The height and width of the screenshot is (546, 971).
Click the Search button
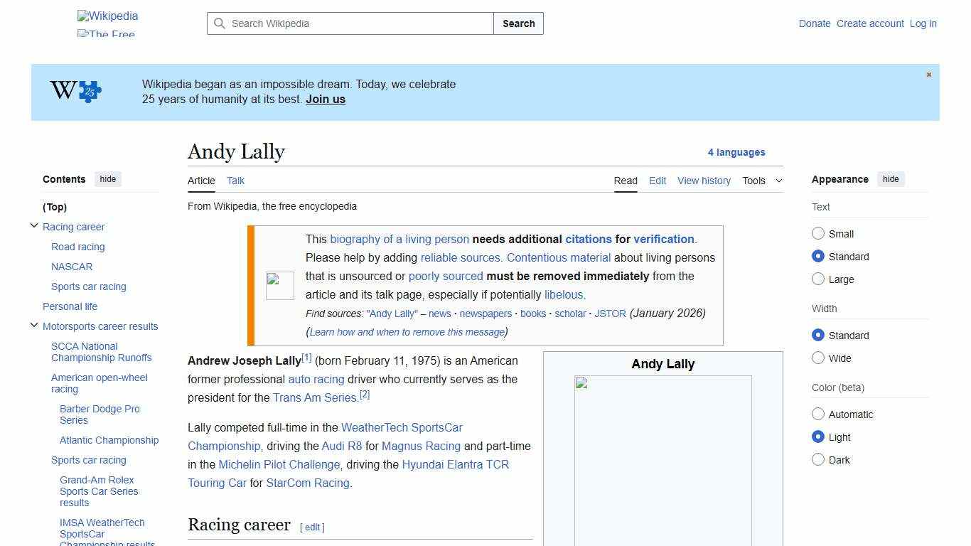pos(518,23)
